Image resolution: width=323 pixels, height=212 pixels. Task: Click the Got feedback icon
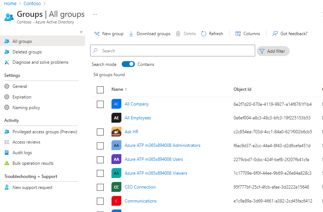[x=275, y=34]
